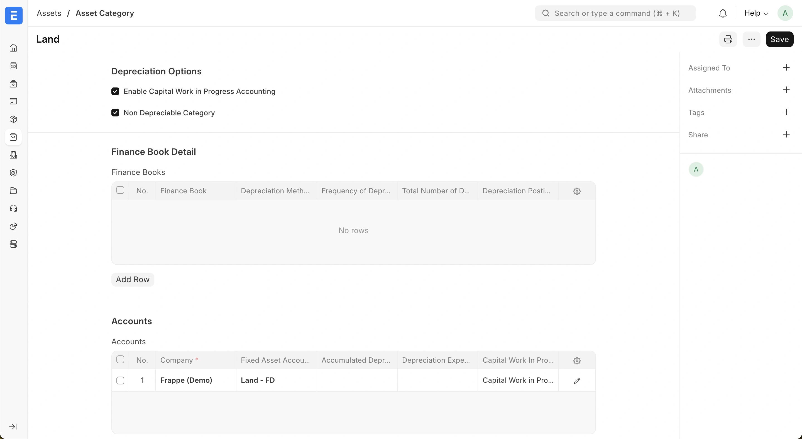
Task: Click the Home icon in sidebar
Action: click(13, 48)
